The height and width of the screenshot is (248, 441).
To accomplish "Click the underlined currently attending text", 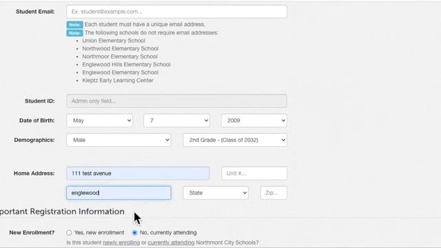I will pos(171,242).
